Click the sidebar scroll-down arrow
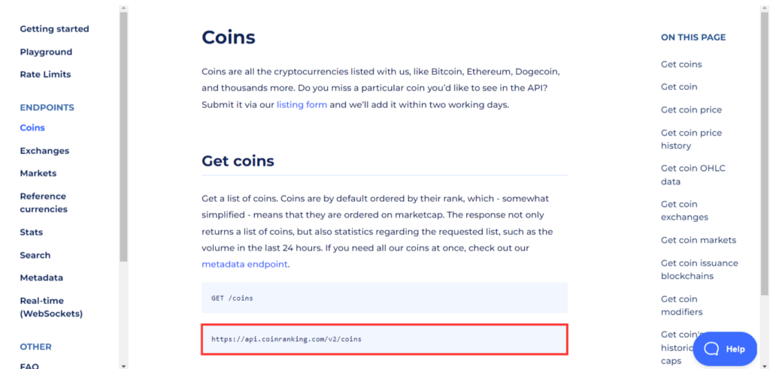This screenshot has width=770, height=369. [123, 365]
